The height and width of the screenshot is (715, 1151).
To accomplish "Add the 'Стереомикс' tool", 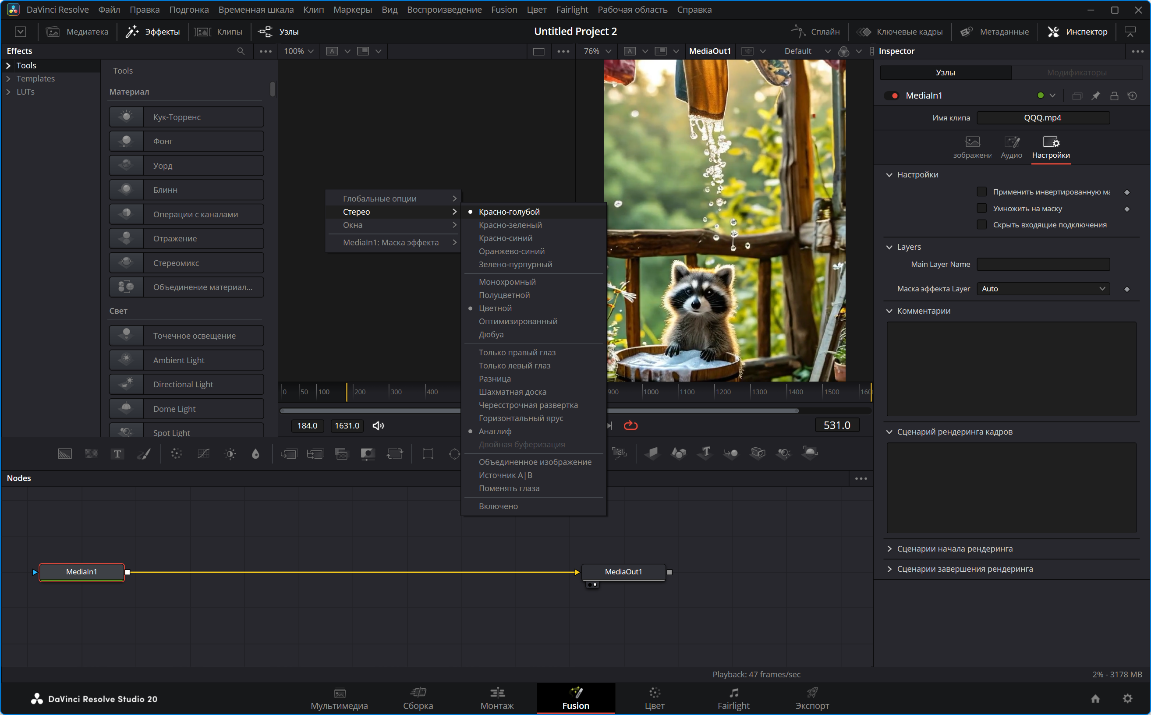I will point(186,263).
